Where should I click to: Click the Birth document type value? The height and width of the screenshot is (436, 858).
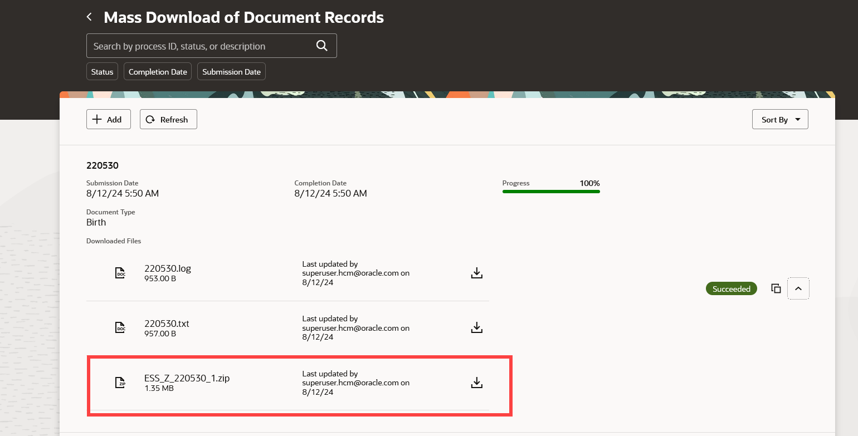(x=96, y=222)
